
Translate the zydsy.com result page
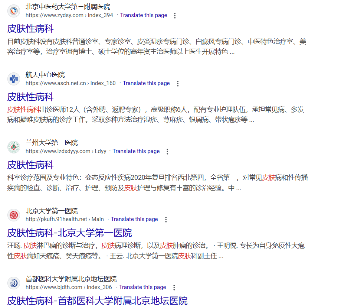143,15
